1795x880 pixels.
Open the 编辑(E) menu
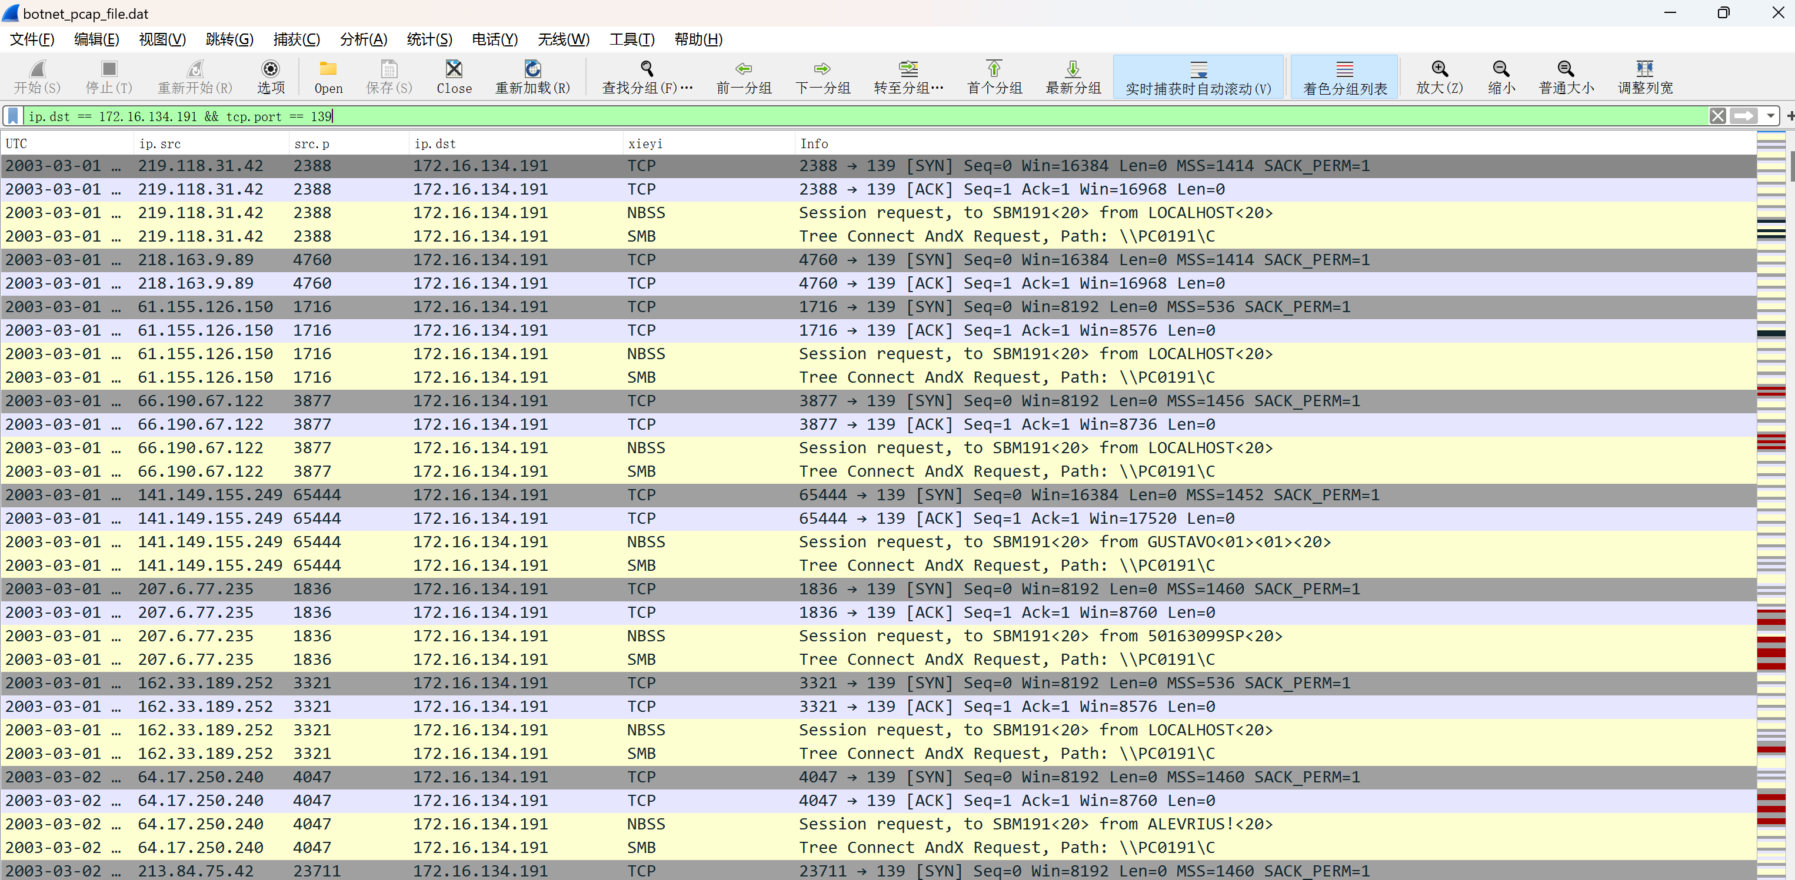[x=96, y=39]
